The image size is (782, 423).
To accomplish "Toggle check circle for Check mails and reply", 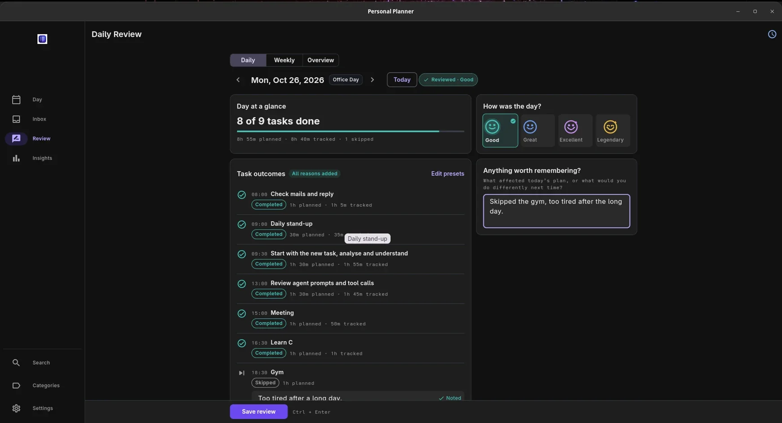I will tap(241, 195).
